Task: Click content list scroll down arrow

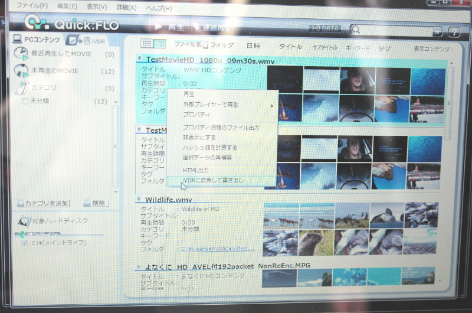Action: (440, 281)
